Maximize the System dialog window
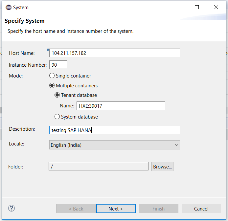Image resolution: width=228 pixels, height=221 pixels. [197, 7]
